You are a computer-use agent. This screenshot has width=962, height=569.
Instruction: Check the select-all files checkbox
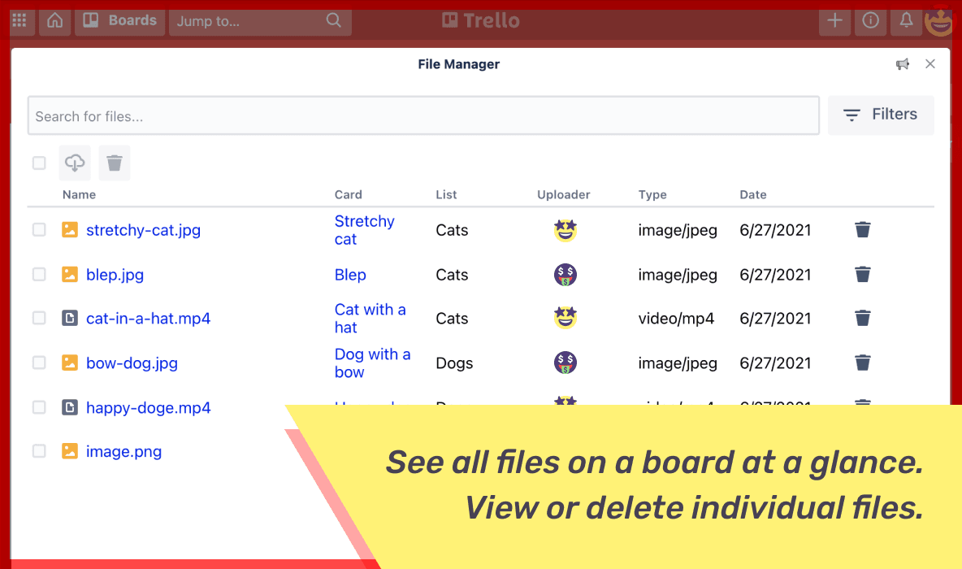[x=38, y=163]
